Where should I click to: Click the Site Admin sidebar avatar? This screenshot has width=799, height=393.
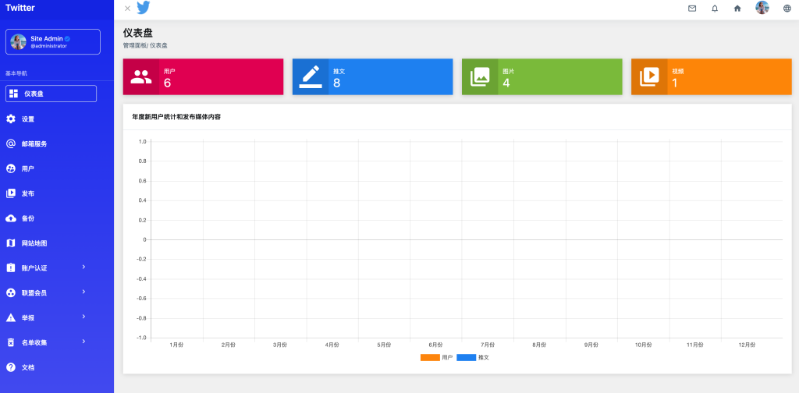(19, 42)
